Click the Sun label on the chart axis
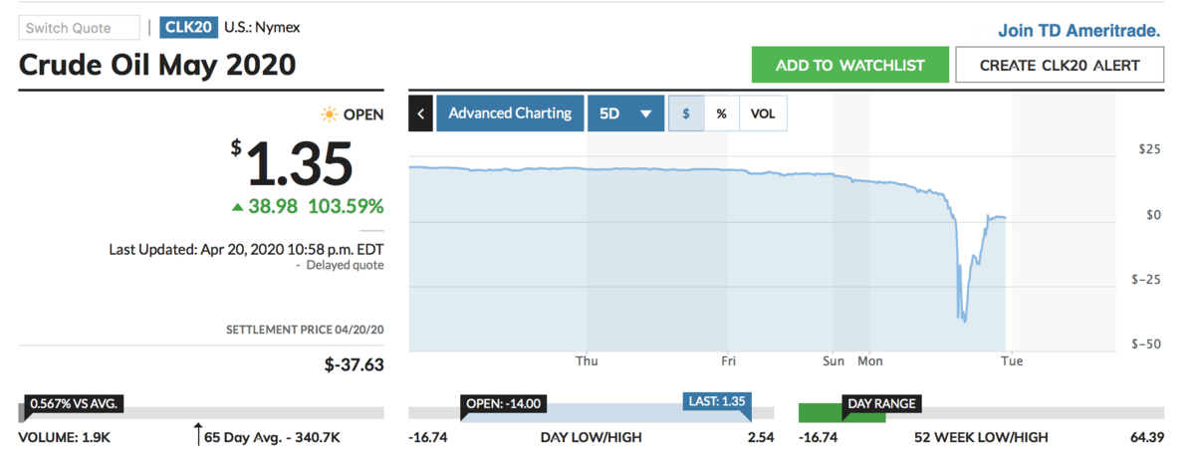 coord(835,361)
